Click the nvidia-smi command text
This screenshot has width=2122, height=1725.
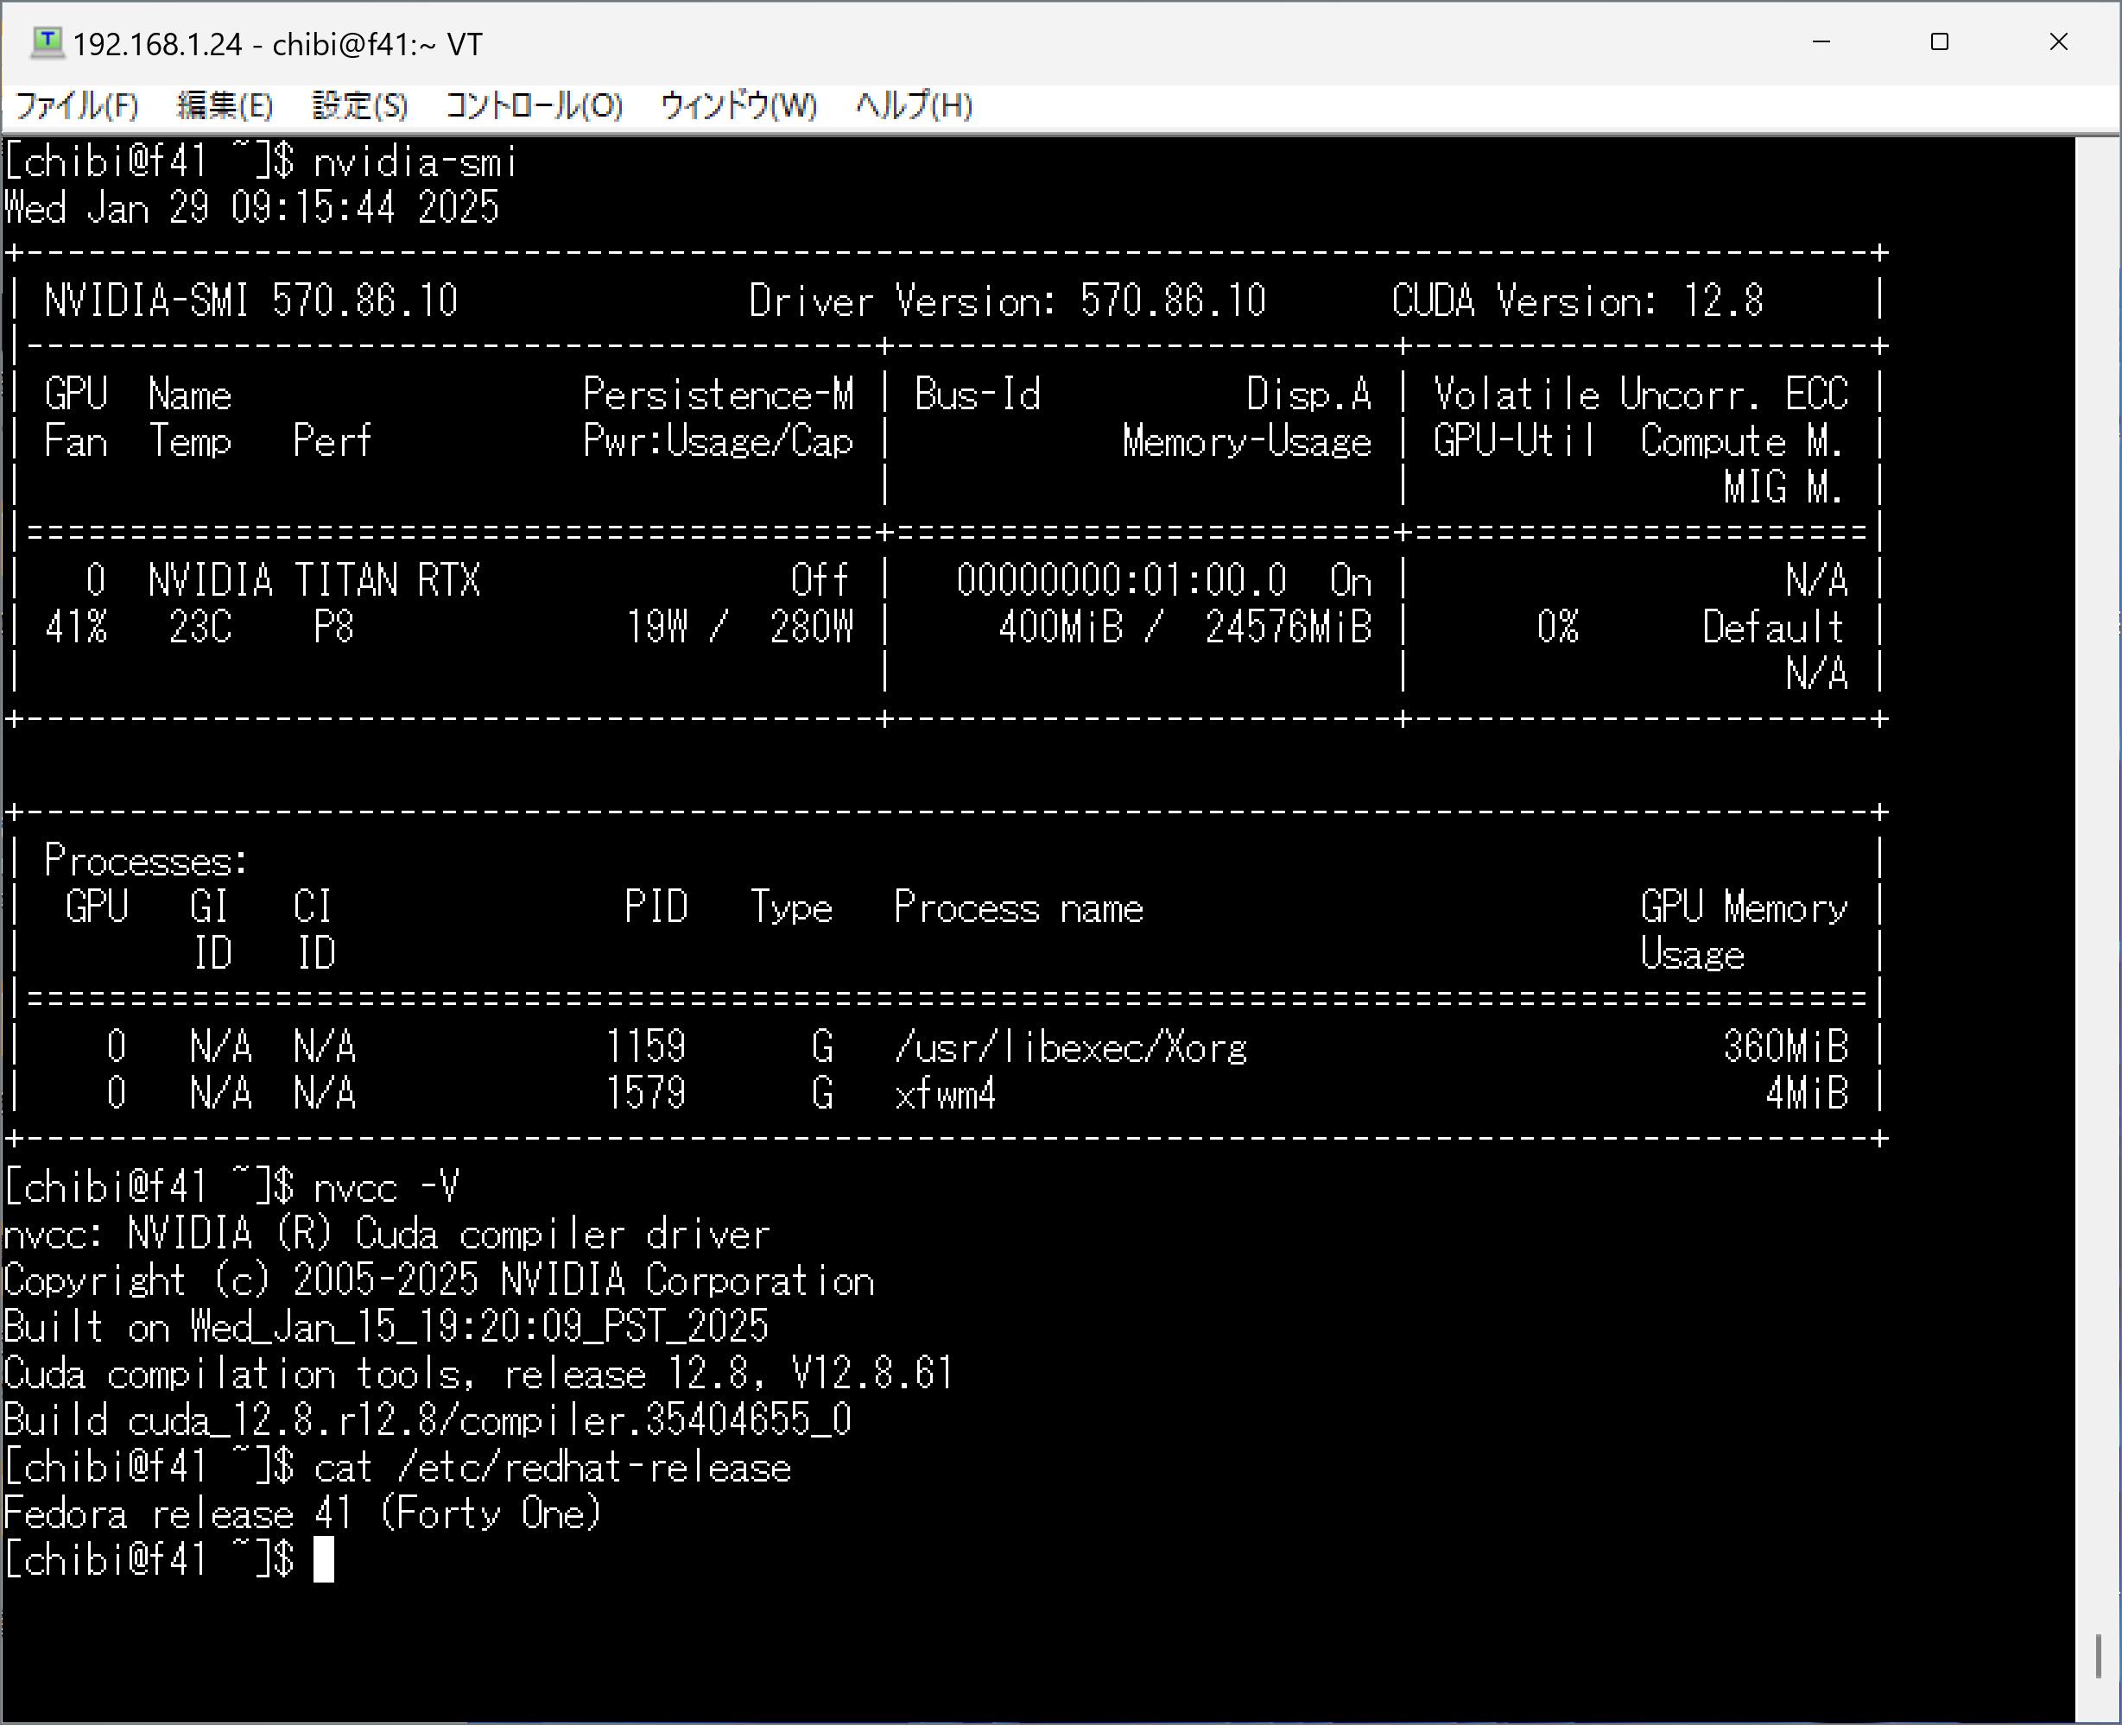click(415, 162)
